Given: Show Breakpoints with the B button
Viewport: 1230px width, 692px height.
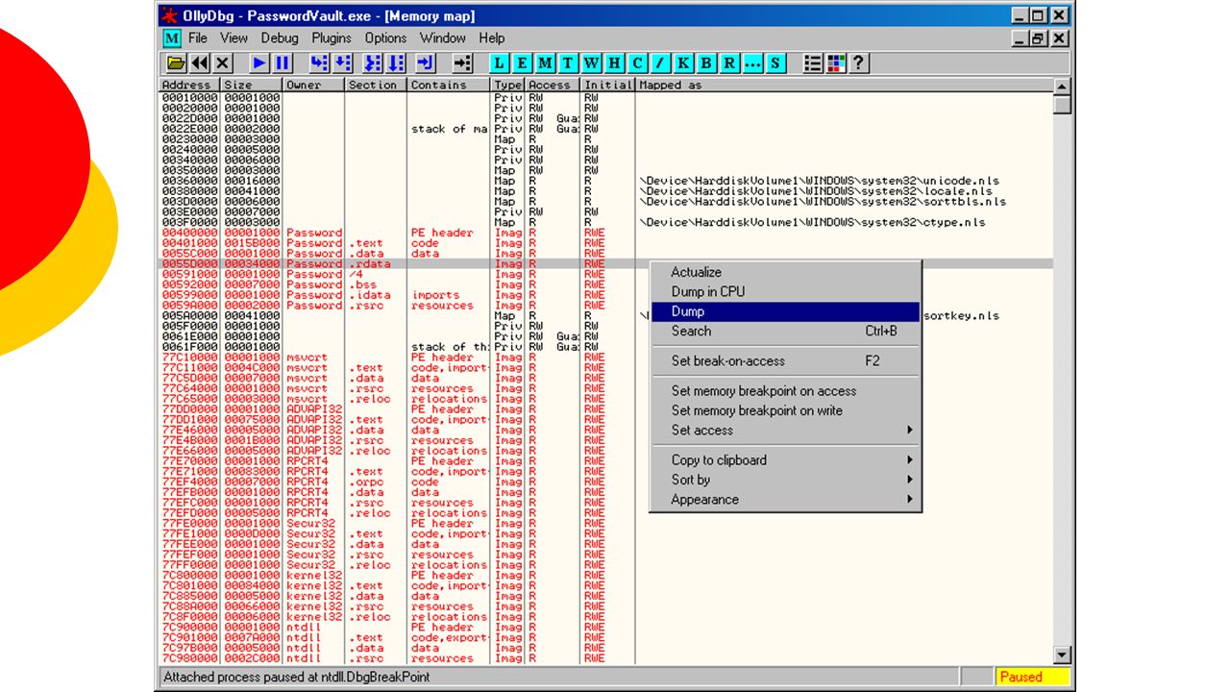Looking at the screenshot, I should [706, 63].
